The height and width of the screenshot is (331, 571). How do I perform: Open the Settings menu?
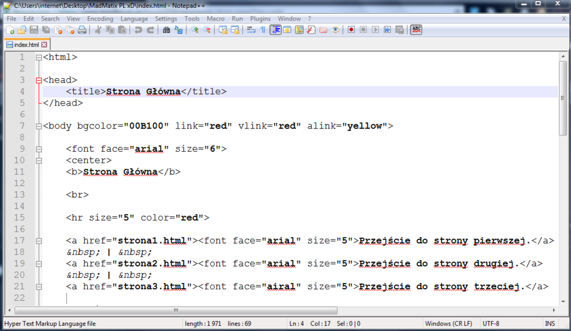pyautogui.click(x=166, y=19)
